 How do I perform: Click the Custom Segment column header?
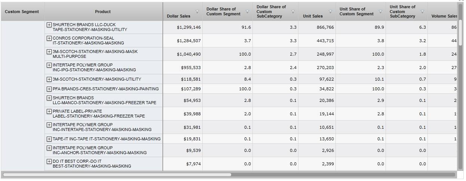point(22,12)
